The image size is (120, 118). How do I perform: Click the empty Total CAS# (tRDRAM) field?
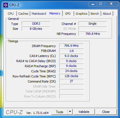click(x=72, y=91)
